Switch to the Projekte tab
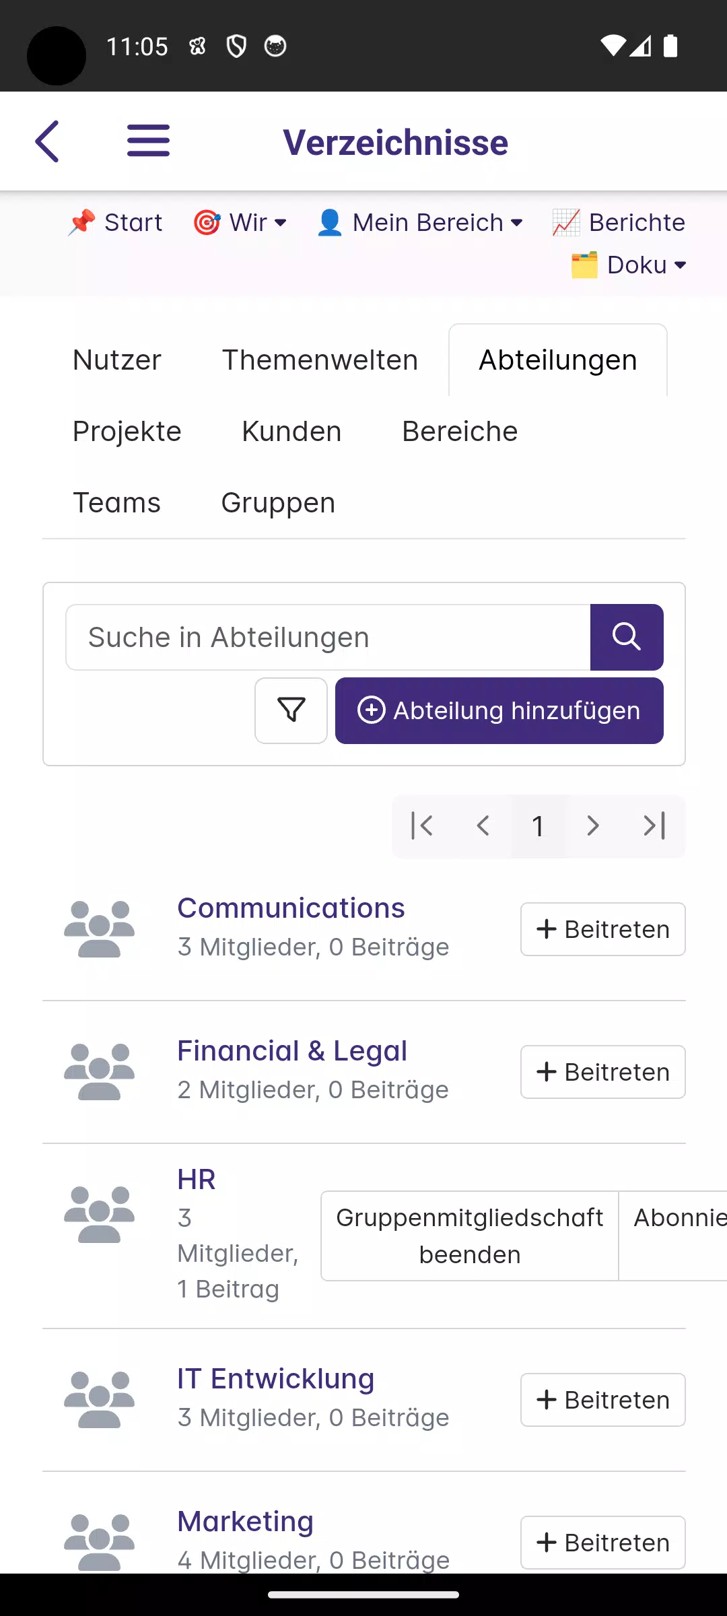The image size is (727, 1616). click(x=127, y=432)
